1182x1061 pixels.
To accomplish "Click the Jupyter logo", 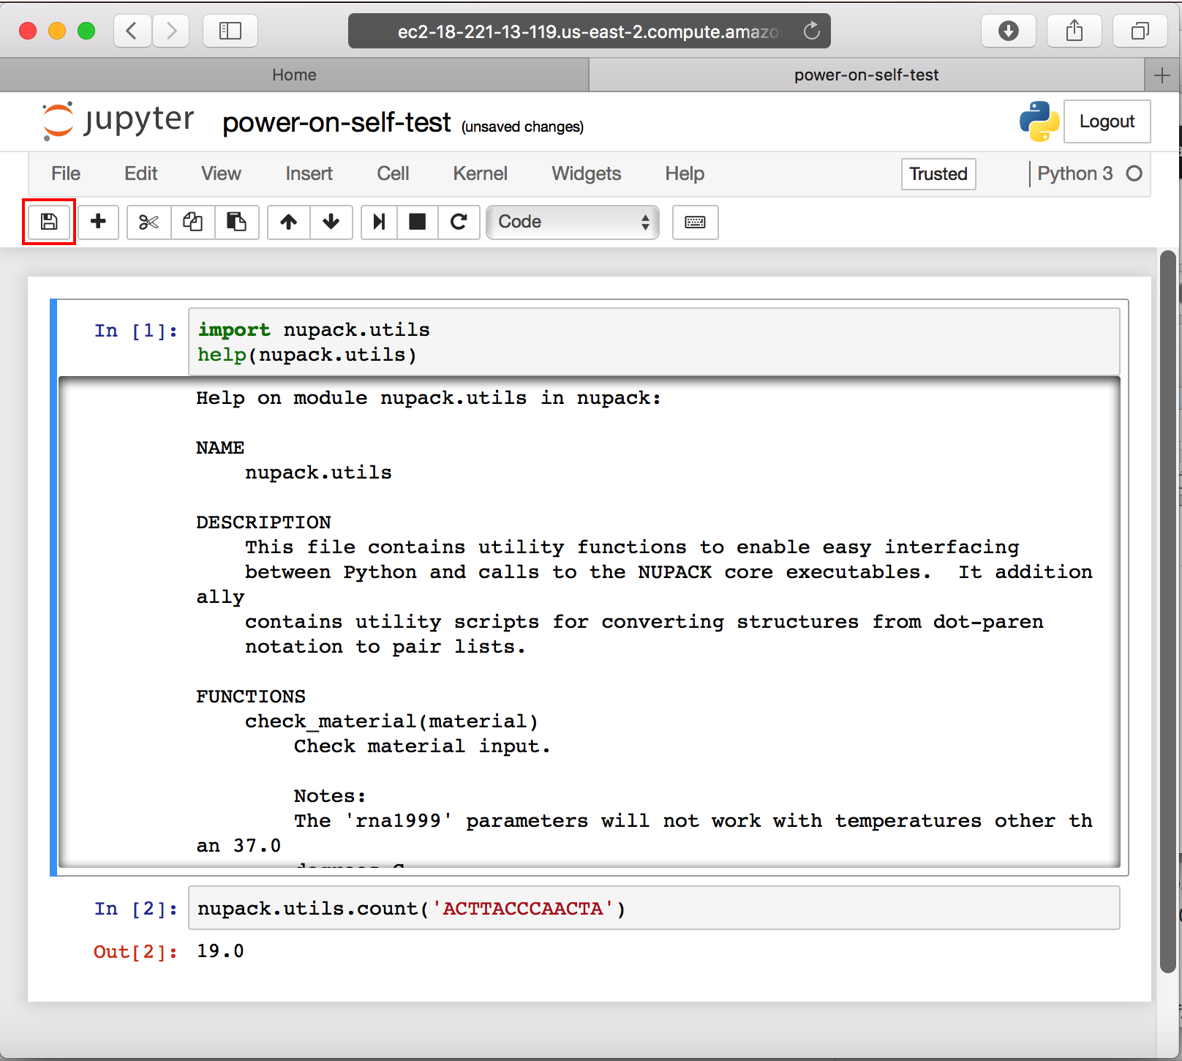I will tap(118, 121).
